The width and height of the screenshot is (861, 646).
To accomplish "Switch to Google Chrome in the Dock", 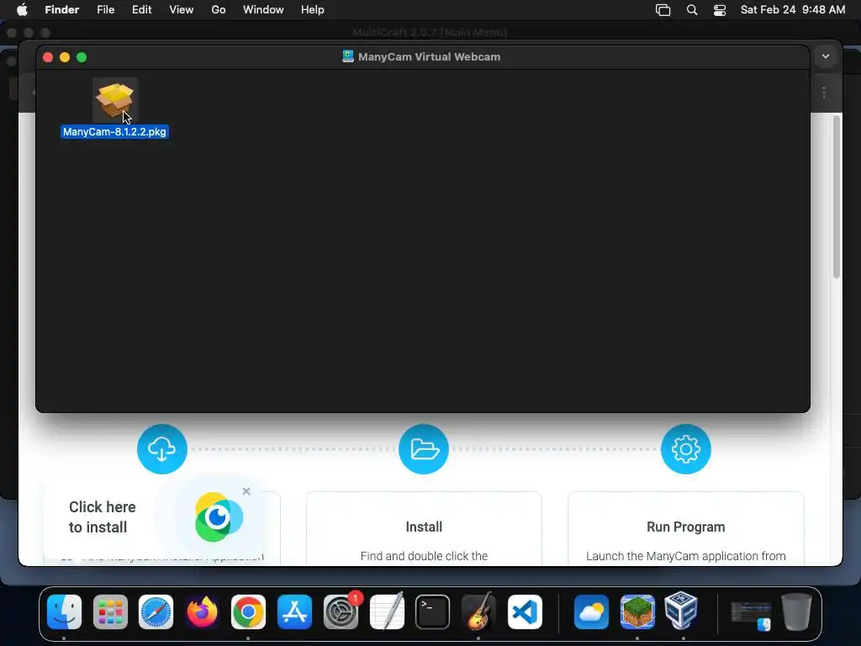I will (248, 612).
